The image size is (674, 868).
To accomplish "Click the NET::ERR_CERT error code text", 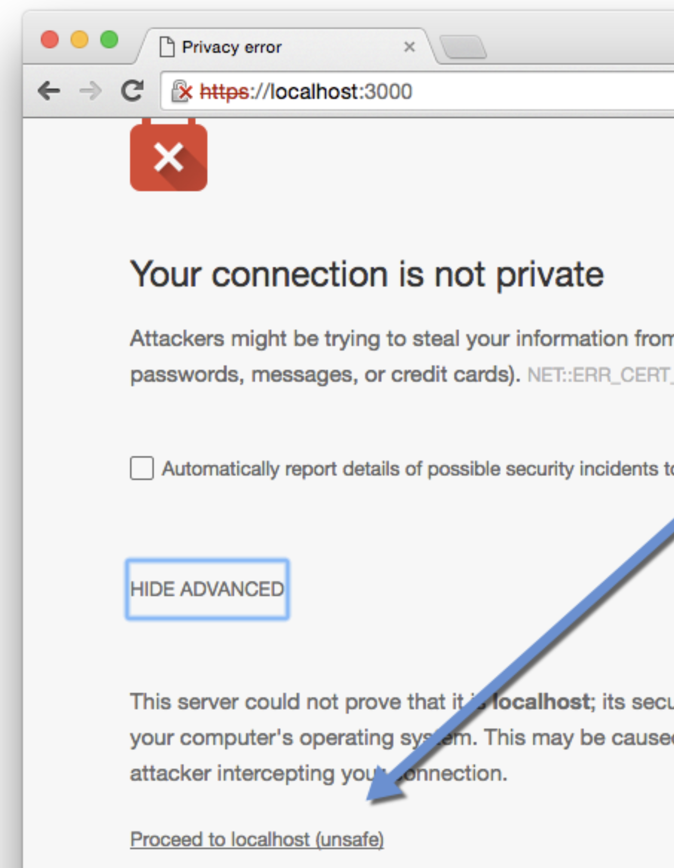I will click(600, 375).
